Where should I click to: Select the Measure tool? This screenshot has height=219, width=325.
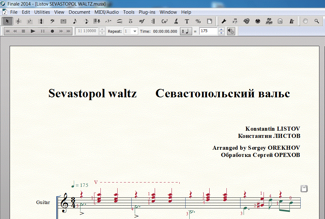63,21
